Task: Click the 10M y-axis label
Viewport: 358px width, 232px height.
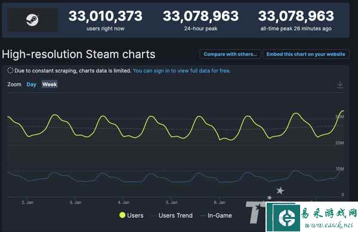Action: pyautogui.click(x=340, y=169)
